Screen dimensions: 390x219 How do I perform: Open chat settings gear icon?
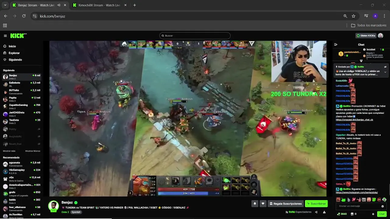[373, 214]
